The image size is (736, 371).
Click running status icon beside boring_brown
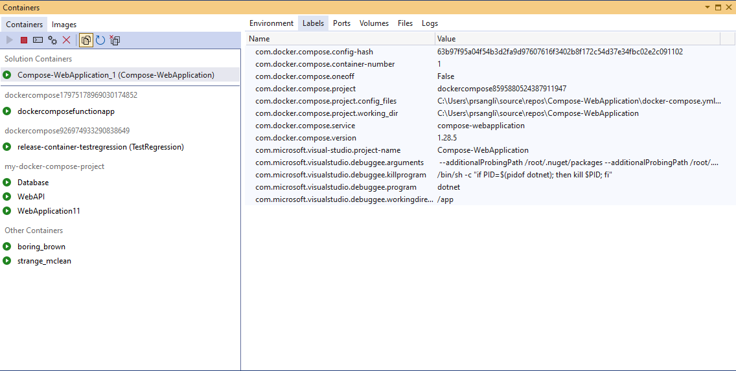coord(7,247)
